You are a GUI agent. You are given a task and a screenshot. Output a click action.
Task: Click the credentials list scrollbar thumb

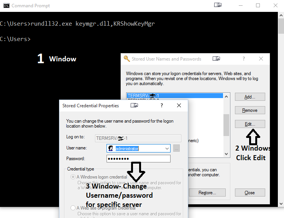click(226, 125)
